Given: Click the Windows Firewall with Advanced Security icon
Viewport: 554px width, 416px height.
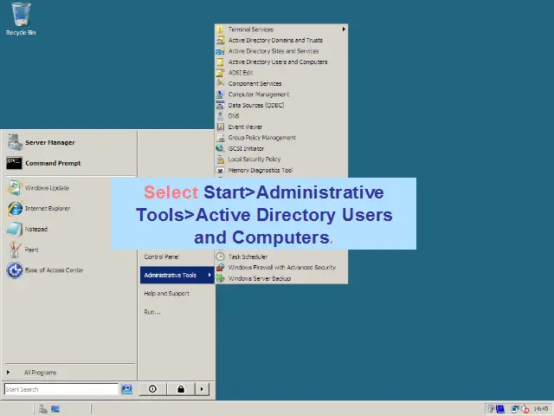Looking at the screenshot, I should point(220,268).
